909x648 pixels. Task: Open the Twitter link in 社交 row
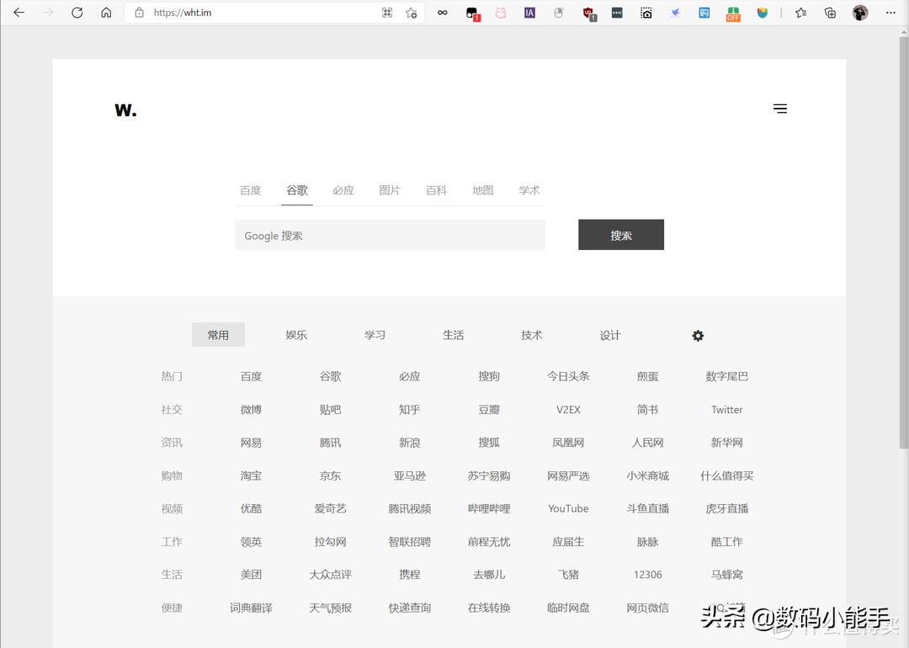point(726,410)
